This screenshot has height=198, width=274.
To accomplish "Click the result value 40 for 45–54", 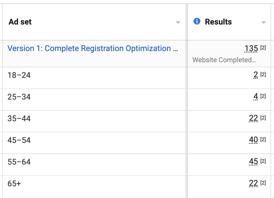I will tap(253, 140).
